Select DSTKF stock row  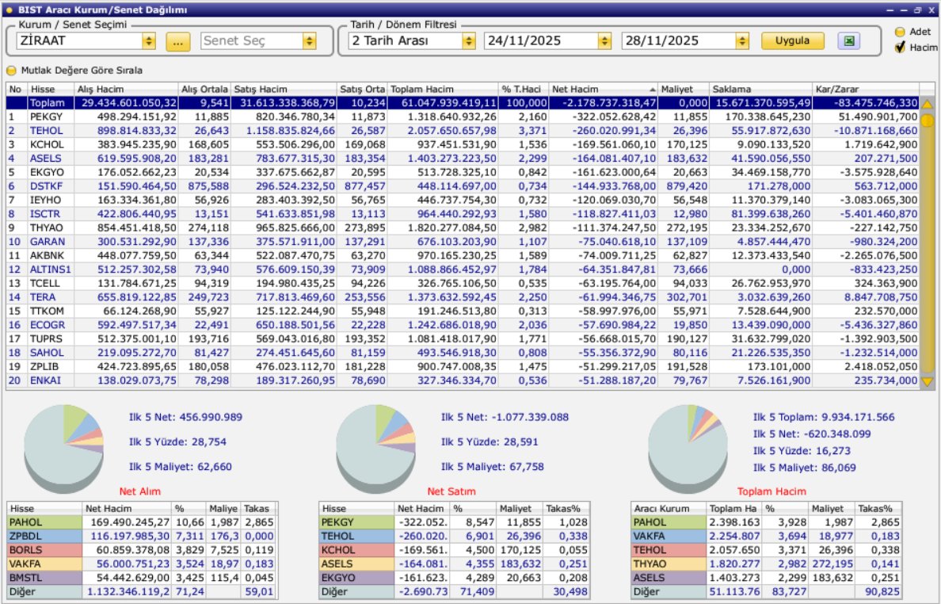pyautogui.click(x=463, y=186)
